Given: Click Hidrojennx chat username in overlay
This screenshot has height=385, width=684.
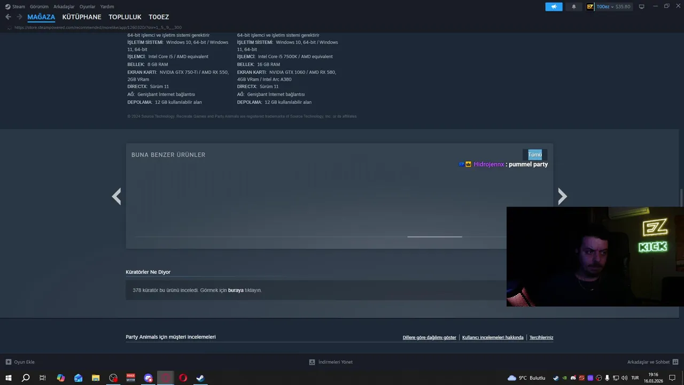Looking at the screenshot, I should point(488,164).
